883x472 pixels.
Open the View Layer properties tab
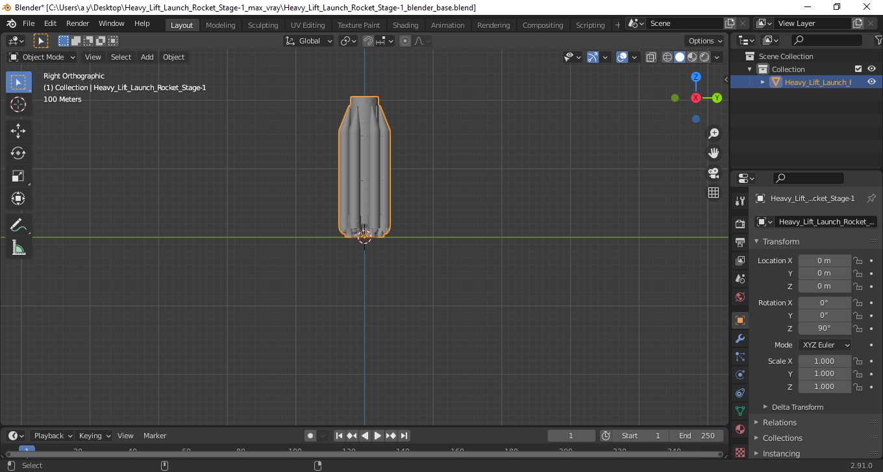click(740, 261)
